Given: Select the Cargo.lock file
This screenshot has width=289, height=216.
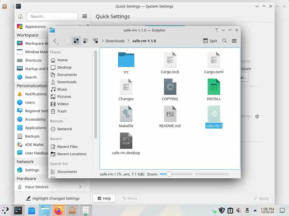Looking at the screenshot, I should point(170,63).
